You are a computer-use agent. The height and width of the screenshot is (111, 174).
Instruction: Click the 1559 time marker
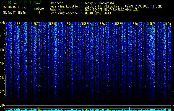coord(151,24)
